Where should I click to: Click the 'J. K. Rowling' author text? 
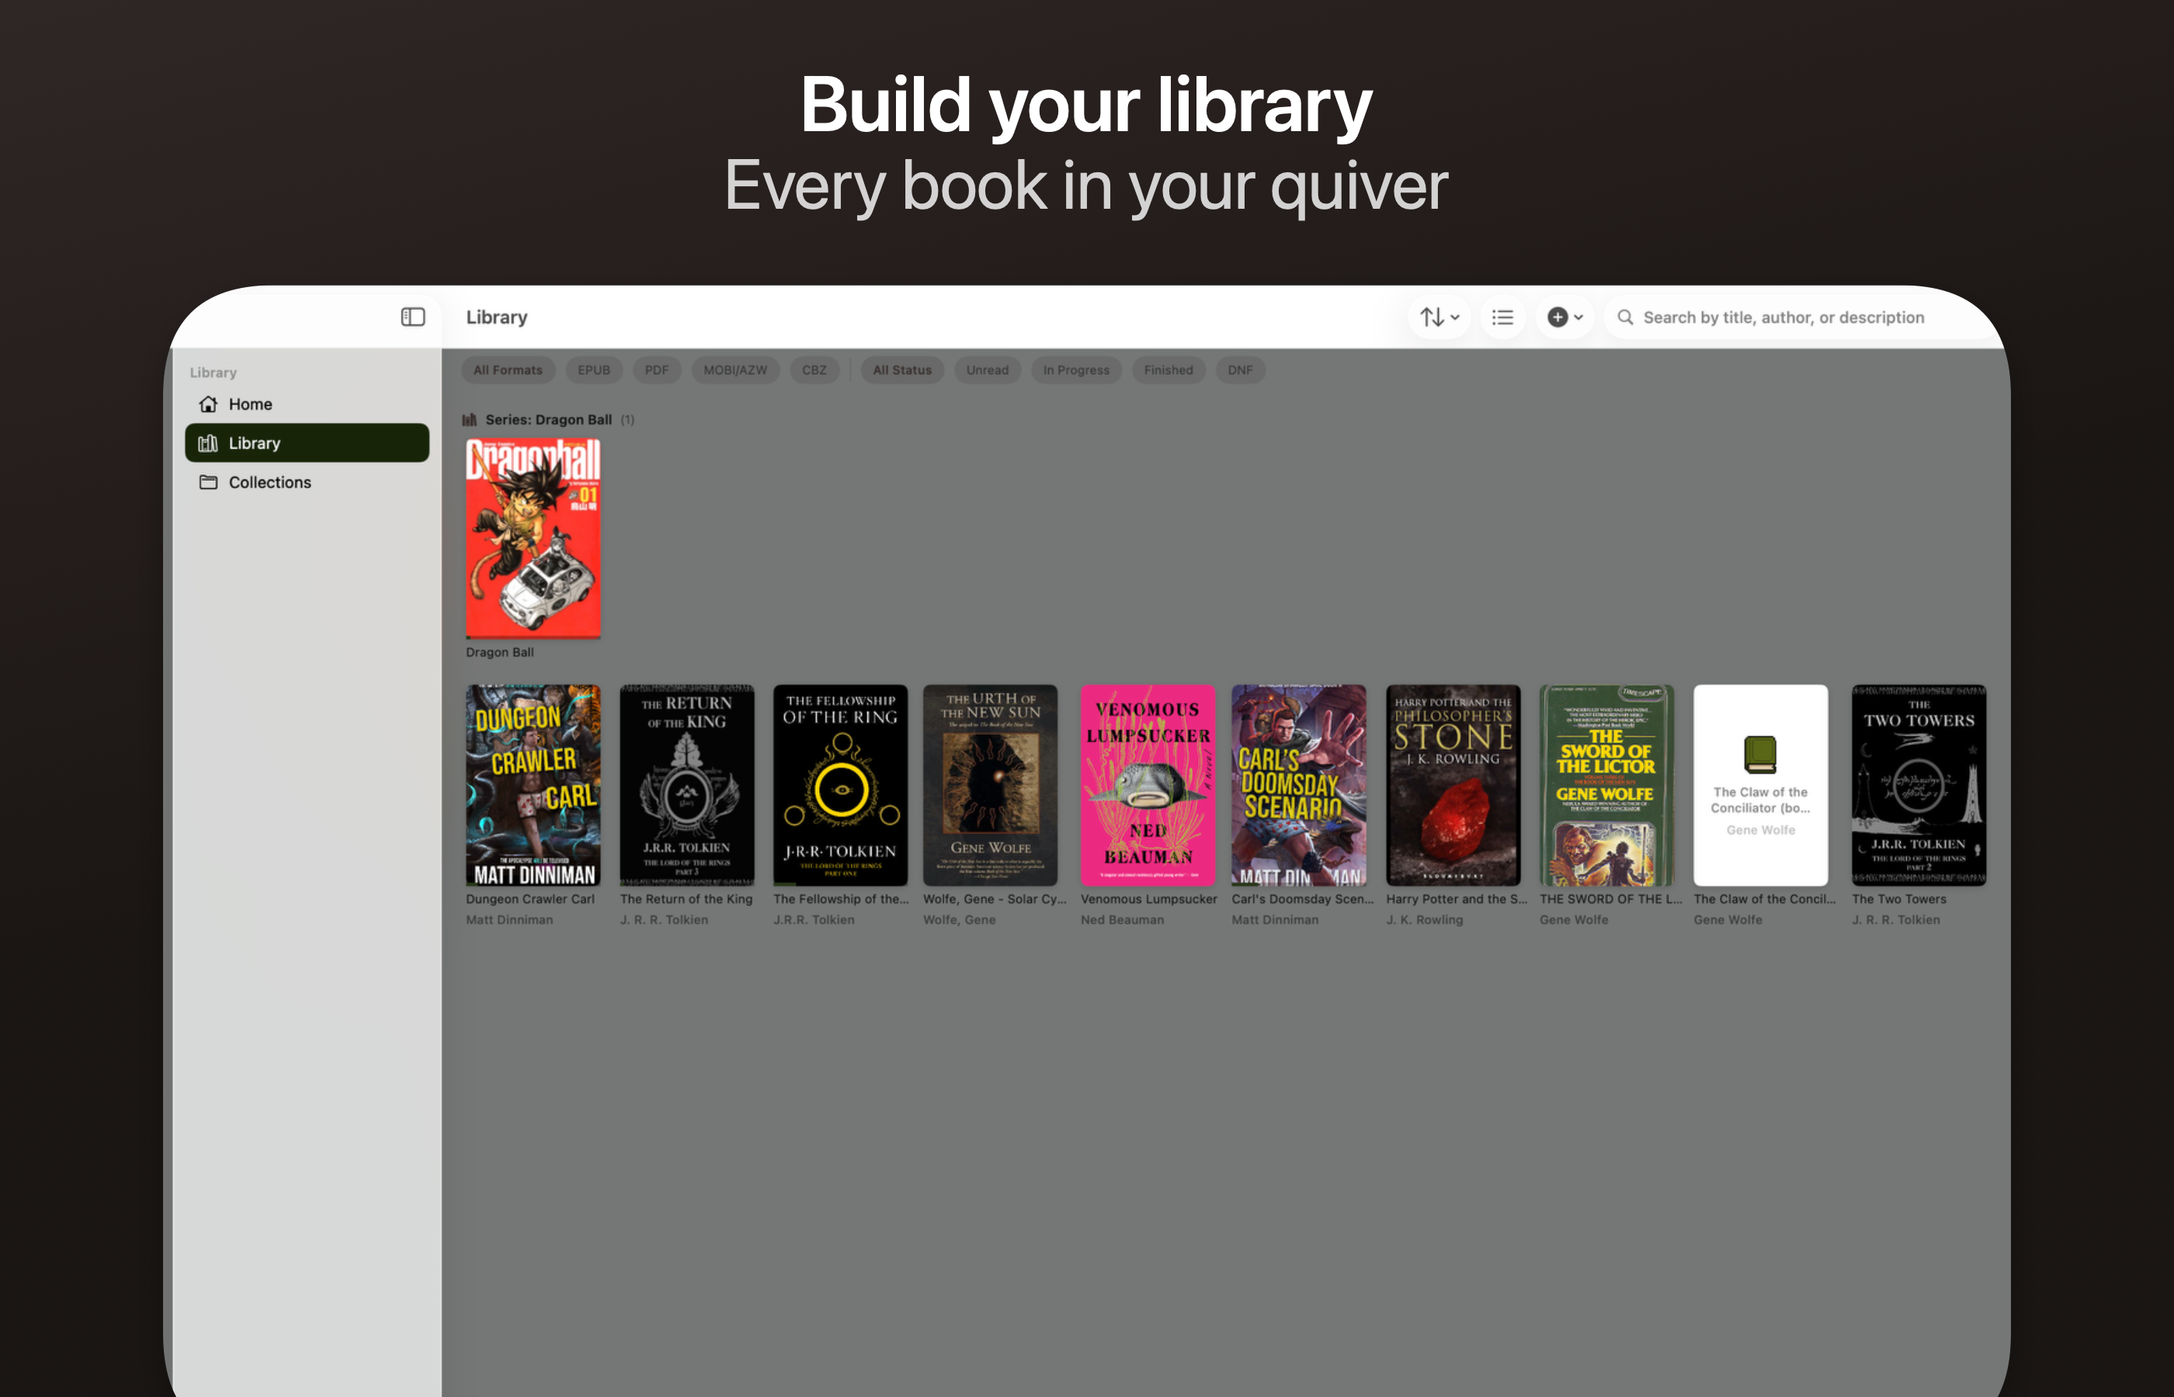(1425, 920)
